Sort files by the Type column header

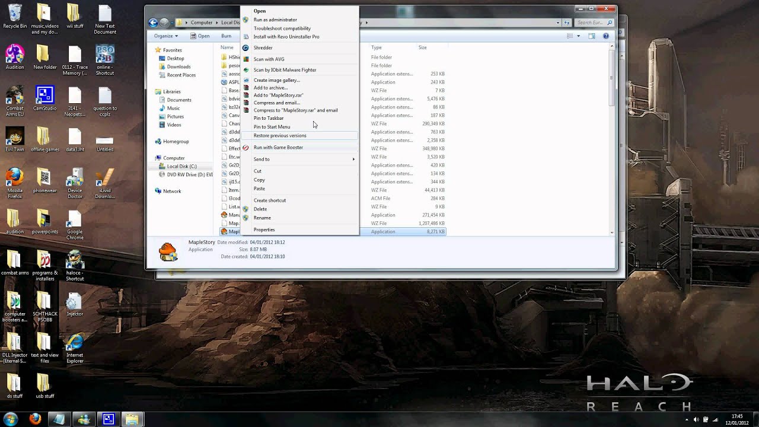pos(376,47)
